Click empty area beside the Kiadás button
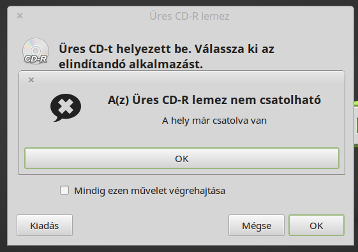Screen dimensions: 358x252 pos(150,225)
